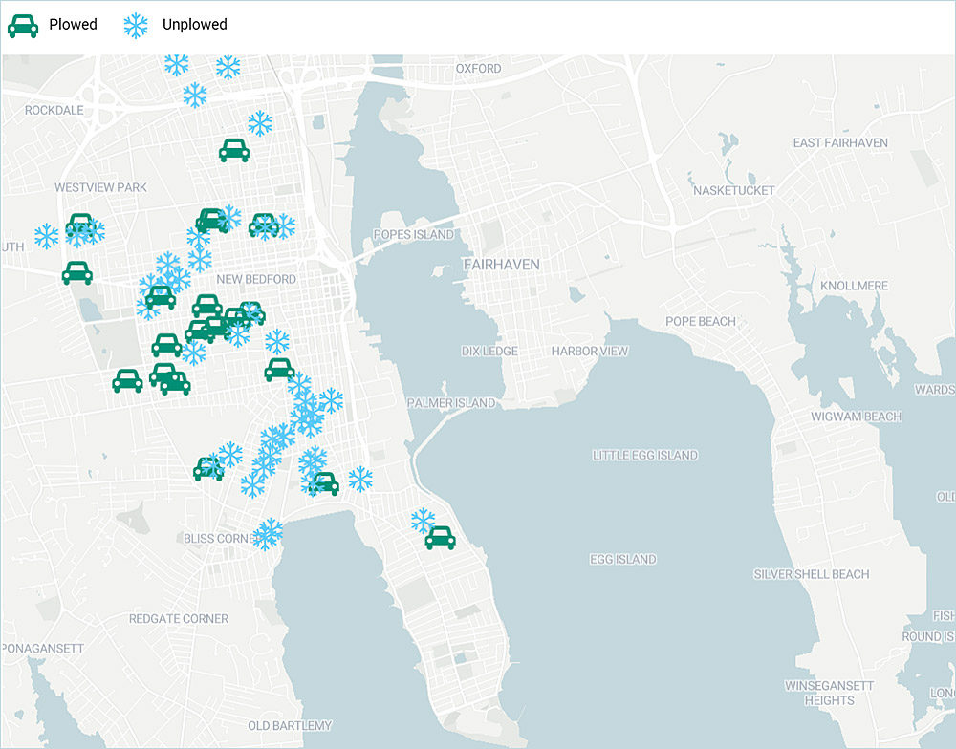Click snowflake marker just above southernmost car
956x749 pixels.
click(423, 520)
